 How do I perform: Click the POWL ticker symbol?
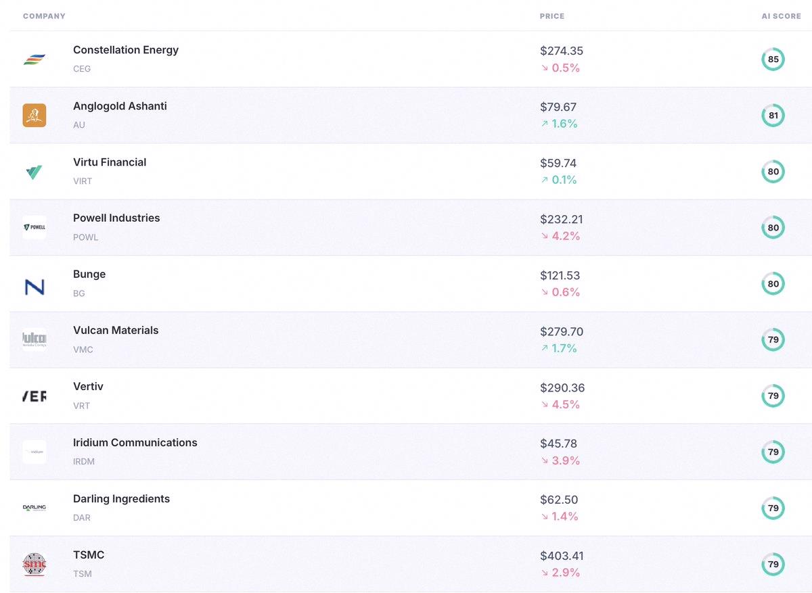pos(86,237)
